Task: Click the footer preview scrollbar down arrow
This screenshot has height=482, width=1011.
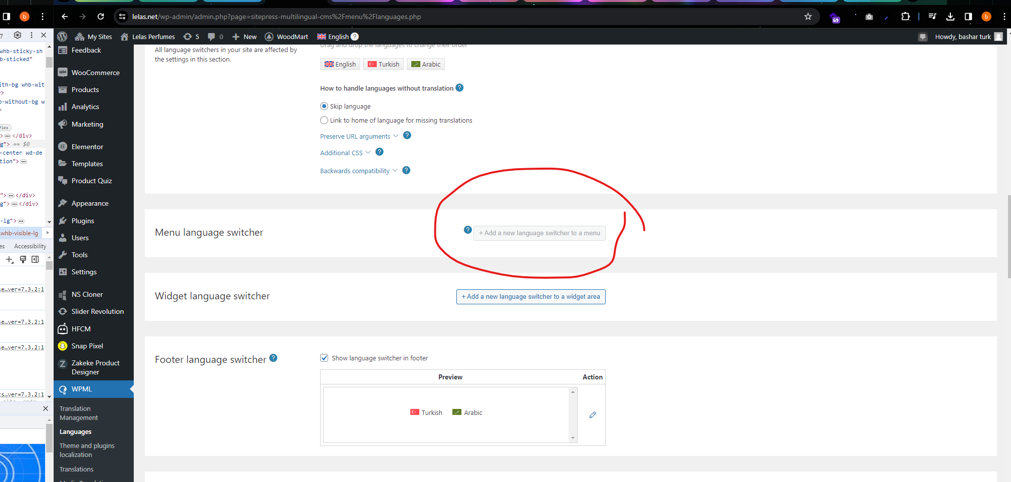Action: (x=573, y=438)
